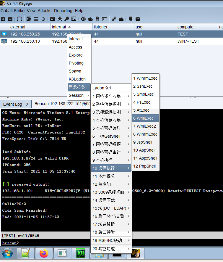Show the target table crosshair icon

43,19
